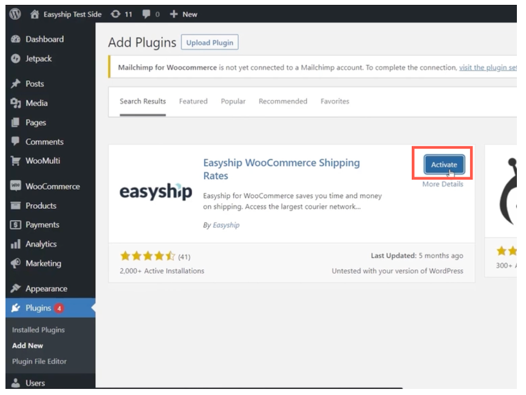Open Plugin File Editor submenu
The image size is (526, 395).
coord(39,361)
